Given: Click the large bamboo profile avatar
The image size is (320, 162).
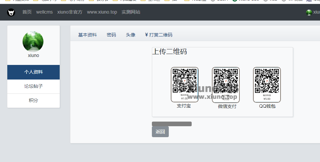Looking at the screenshot, I should pos(33,41).
